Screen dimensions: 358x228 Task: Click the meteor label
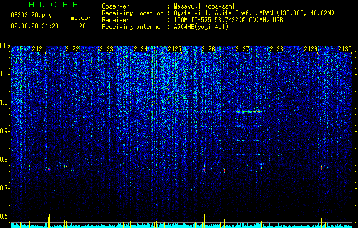pos(81,18)
